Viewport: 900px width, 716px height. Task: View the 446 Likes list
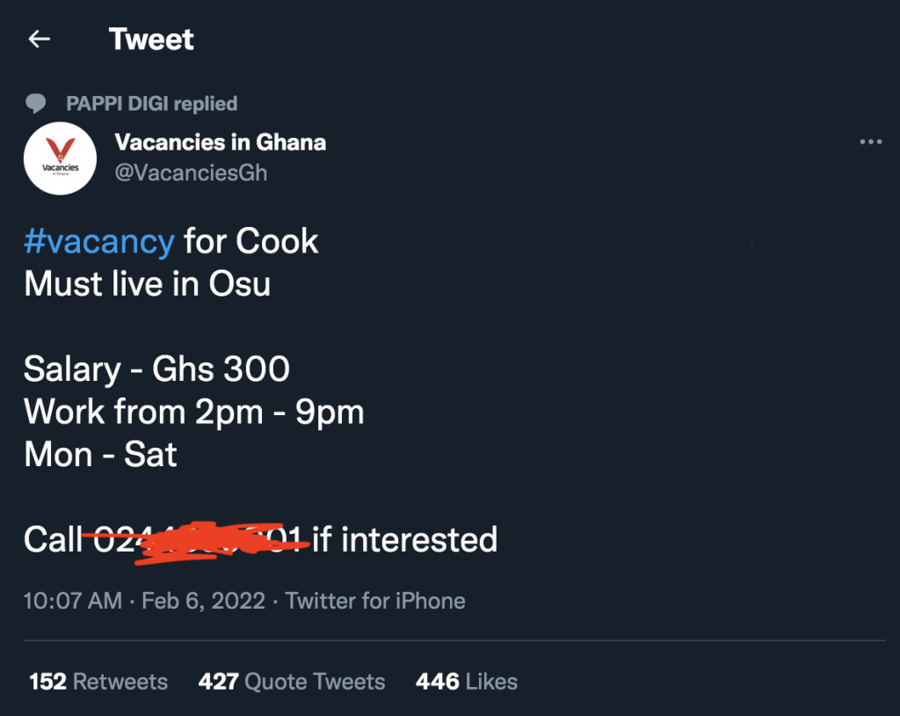[x=465, y=681]
